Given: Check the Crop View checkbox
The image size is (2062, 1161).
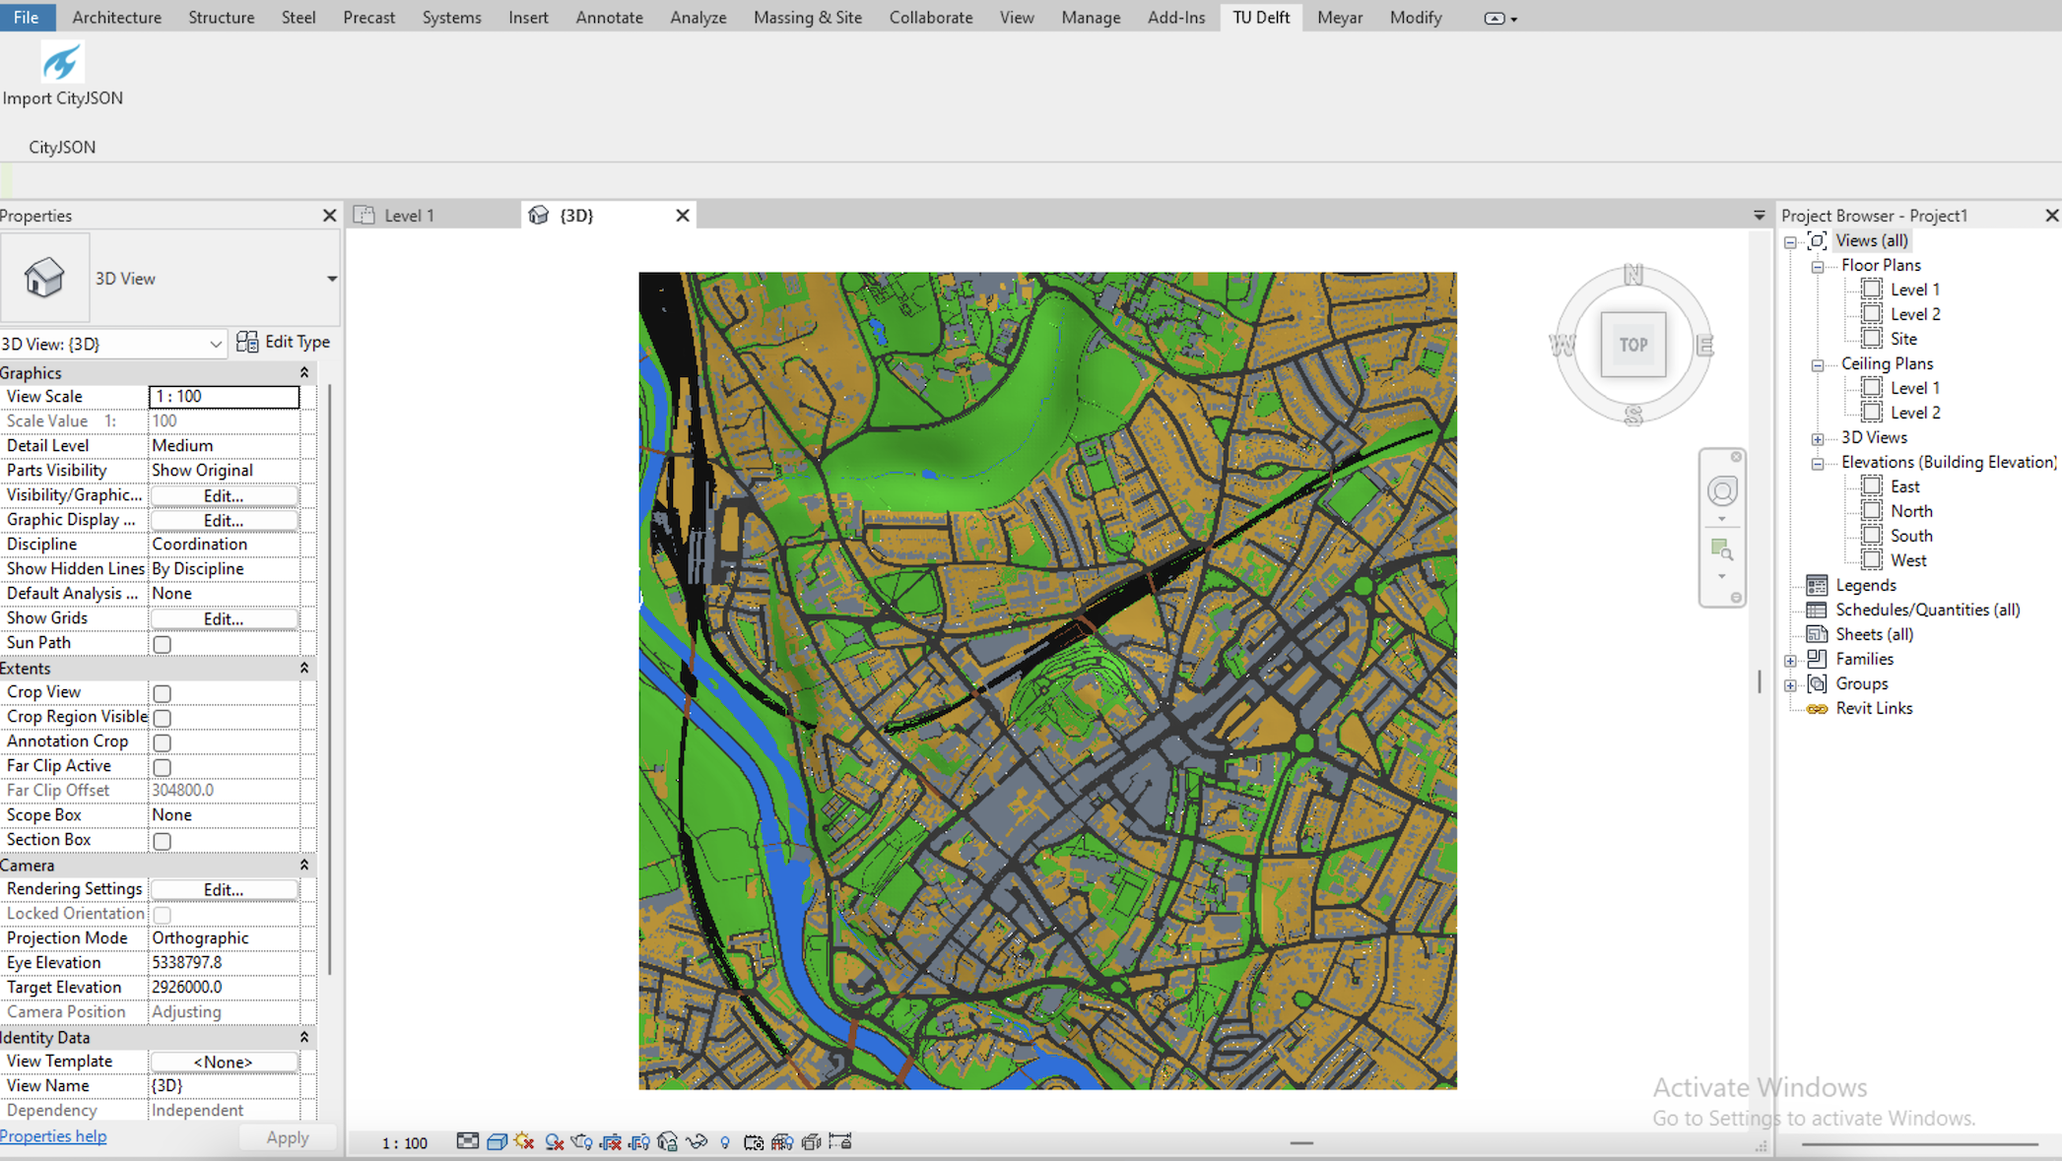Looking at the screenshot, I should click(x=163, y=693).
